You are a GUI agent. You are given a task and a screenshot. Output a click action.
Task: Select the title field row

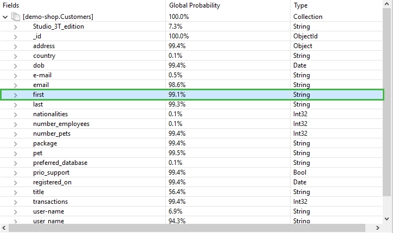click(x=191, y=192)
